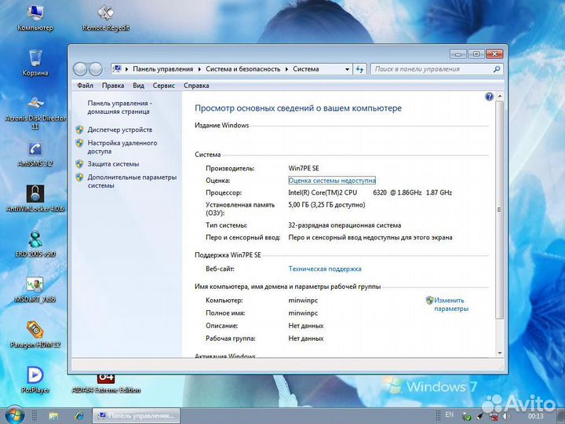
Task: Launch Paragon HDM 12 desktop icon
Action: [35, 334]
